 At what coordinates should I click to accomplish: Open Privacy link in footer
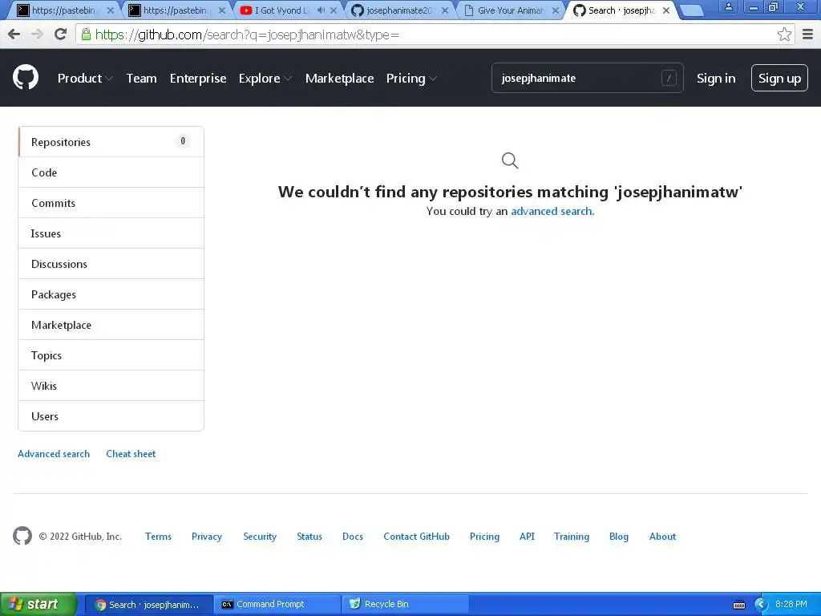click(x=207, y=537)
